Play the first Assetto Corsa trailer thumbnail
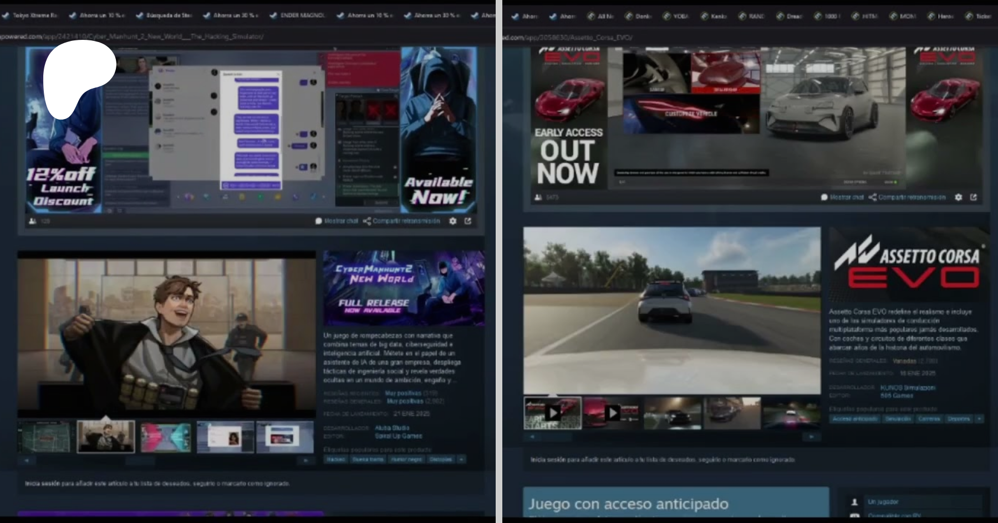This screenshot has height=523, width=998. pos(552,413)
